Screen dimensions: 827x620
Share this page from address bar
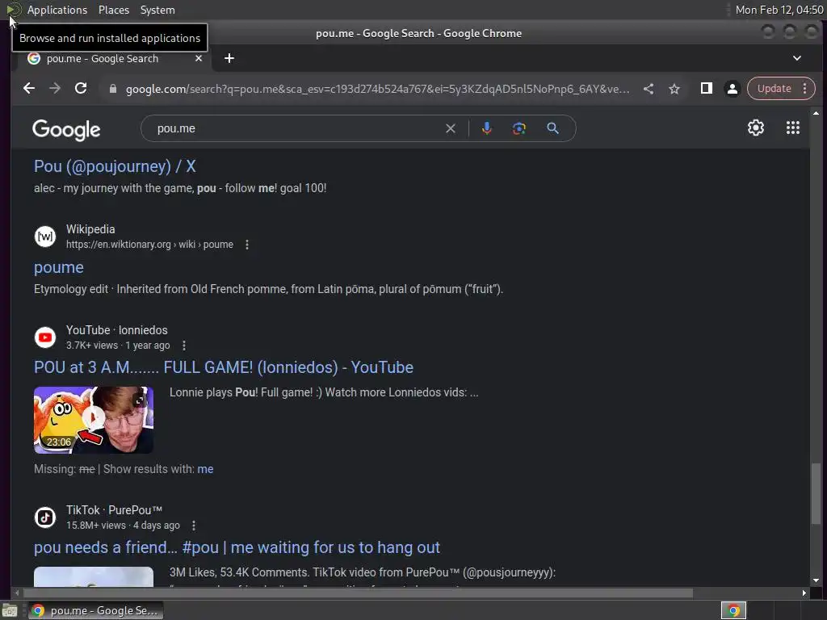(649, 89)
